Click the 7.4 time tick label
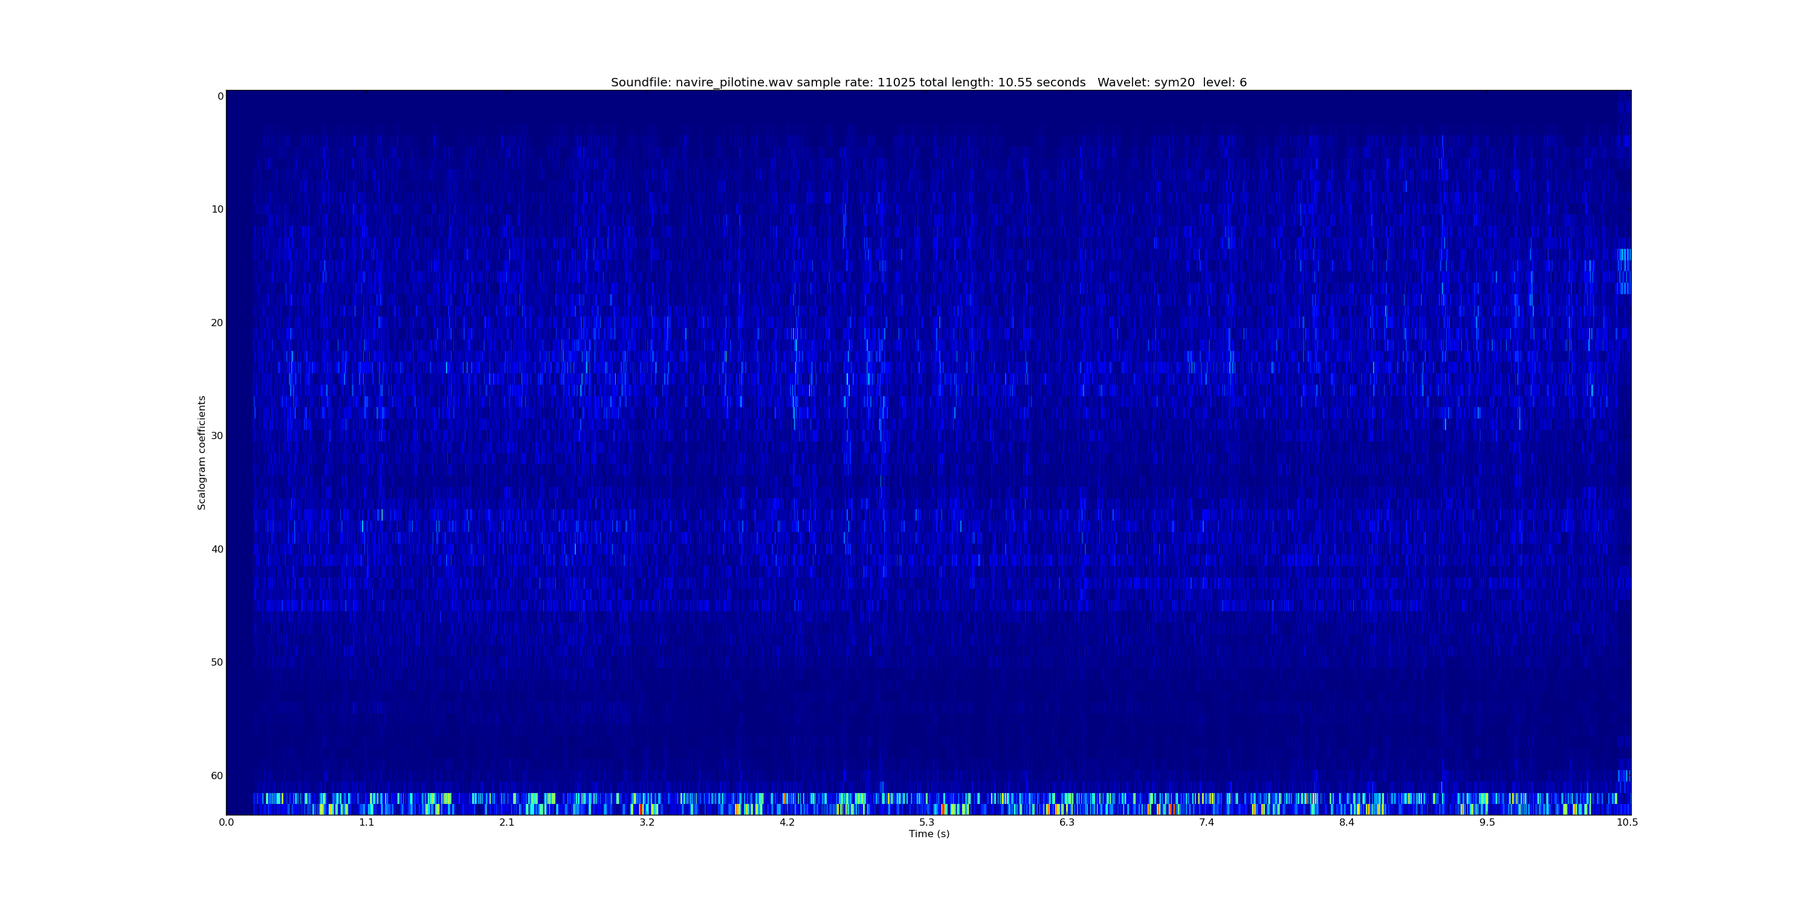 coord(1206,822)
